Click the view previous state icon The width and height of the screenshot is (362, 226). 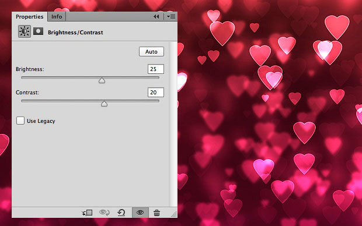pos(105,213)
